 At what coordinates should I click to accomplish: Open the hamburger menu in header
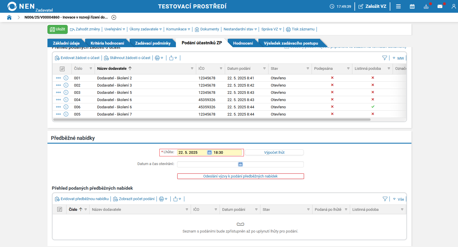[x=398, y=6]
